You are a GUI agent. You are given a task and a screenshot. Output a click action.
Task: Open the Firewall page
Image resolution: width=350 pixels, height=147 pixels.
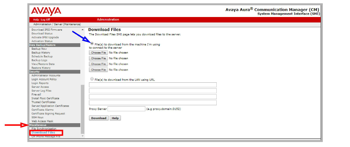click(36, 95)
